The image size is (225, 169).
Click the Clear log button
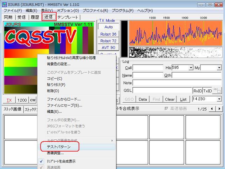tap(170, 99)
